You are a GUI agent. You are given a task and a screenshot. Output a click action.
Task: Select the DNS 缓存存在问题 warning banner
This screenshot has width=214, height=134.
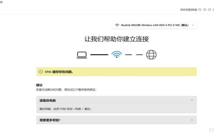[x=116, y=72]
